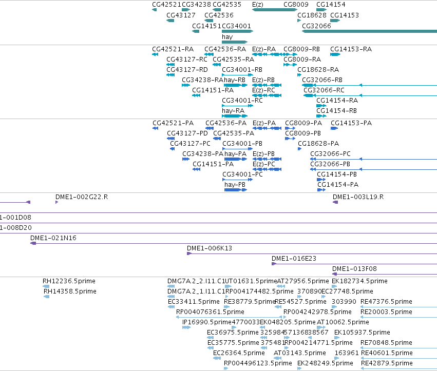The image size is (437, 371).
Task: Select the CG32066-PC protein label
Action: tap(330, 154)
